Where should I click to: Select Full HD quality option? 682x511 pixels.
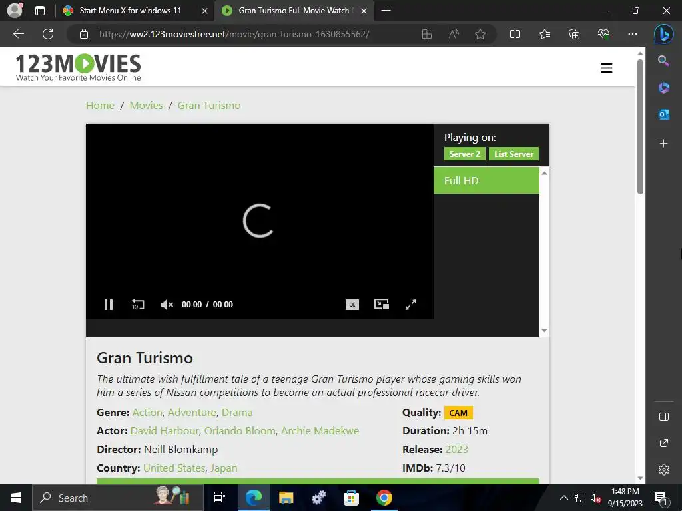[486, 180]
